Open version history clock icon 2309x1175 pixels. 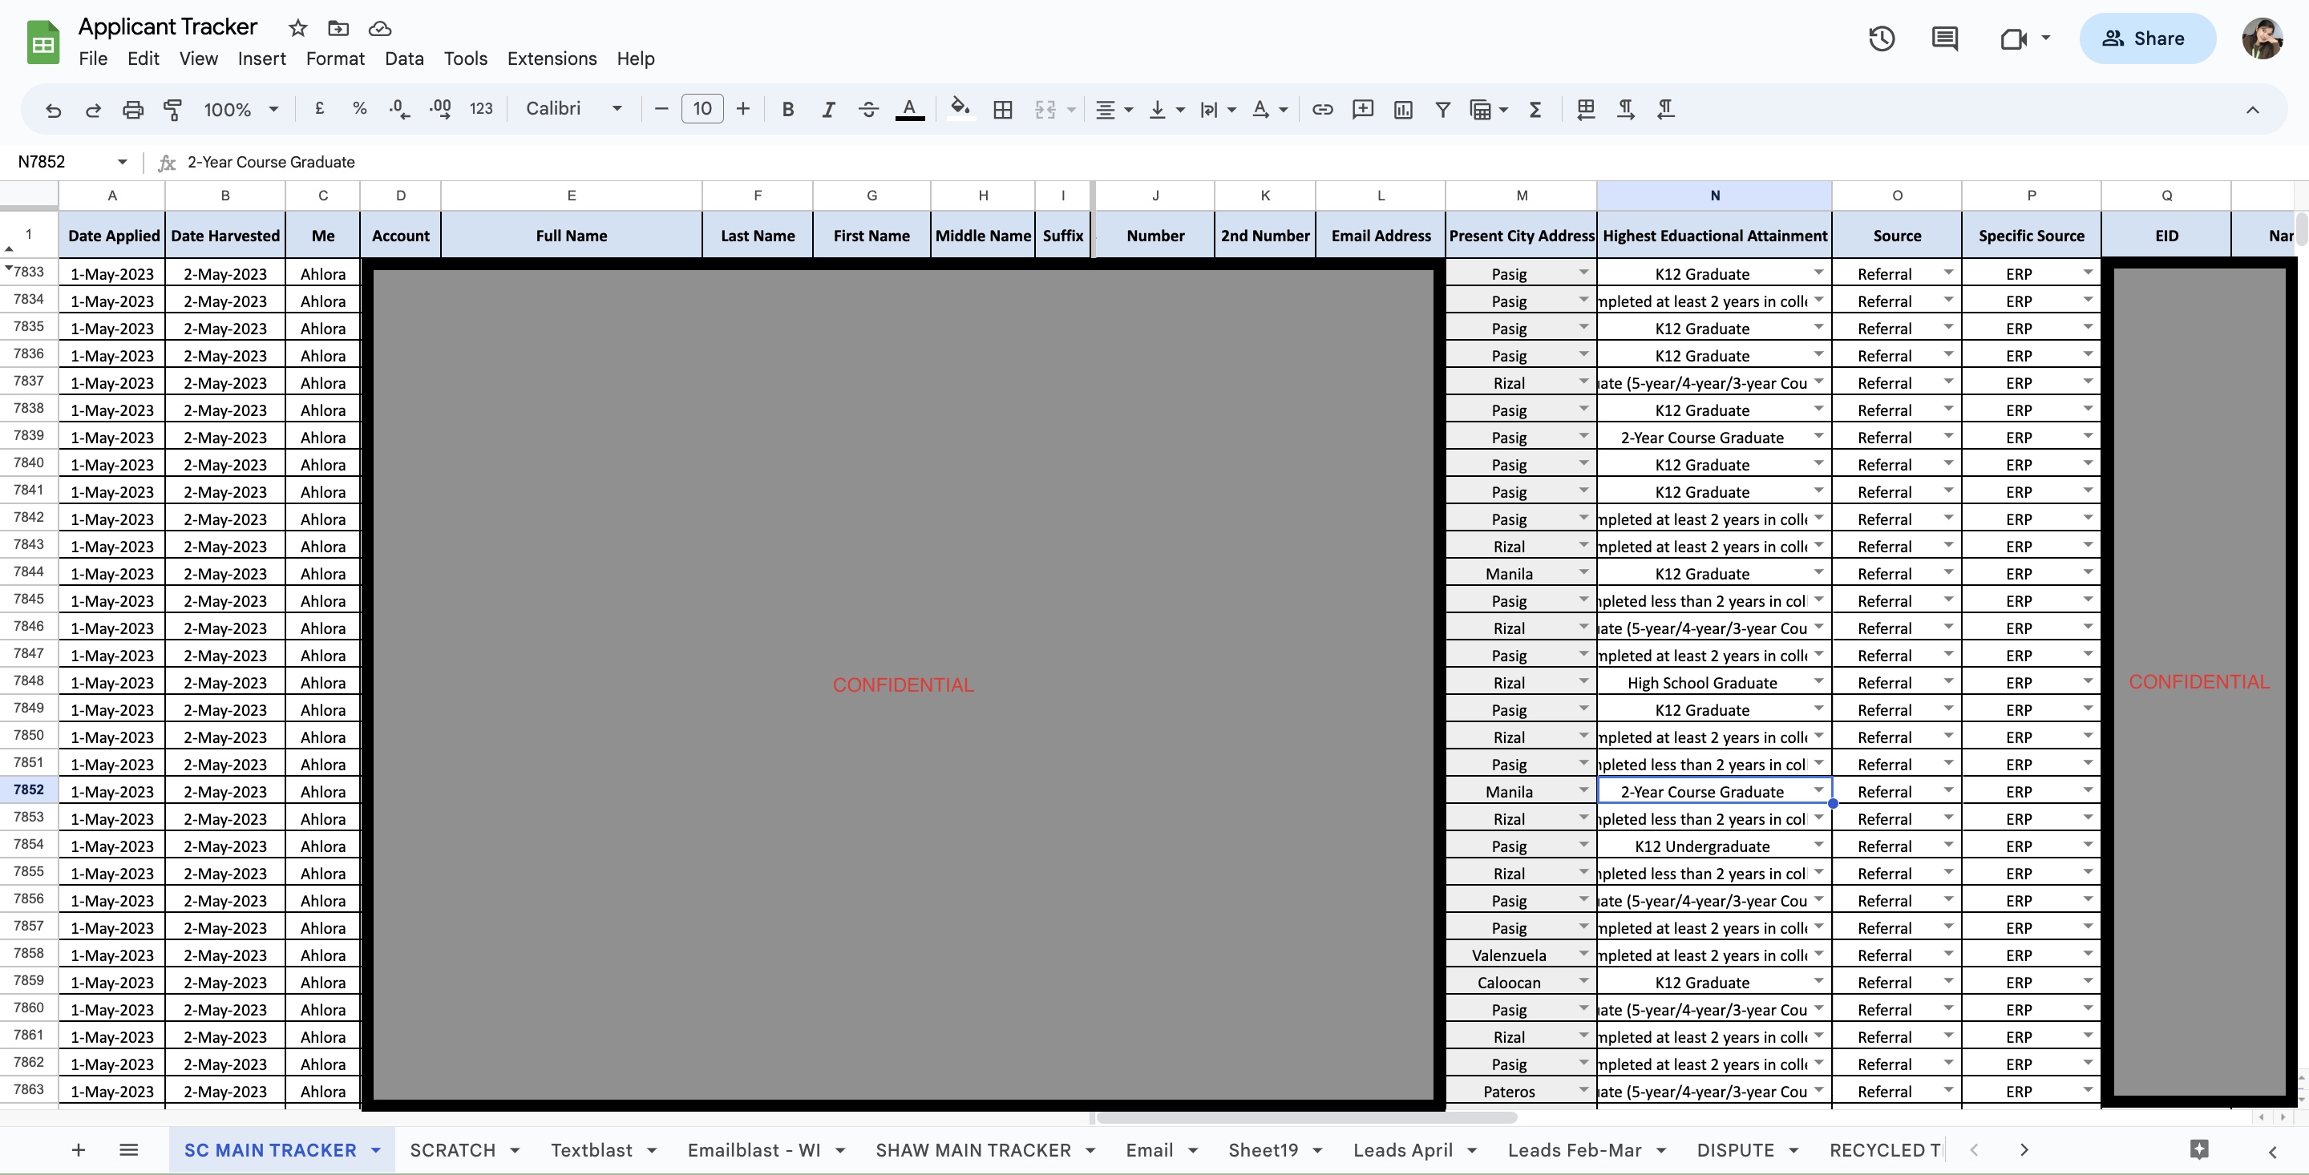(x=1882, y=38)
